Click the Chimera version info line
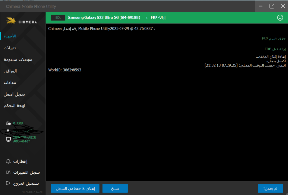 (102, 29)
